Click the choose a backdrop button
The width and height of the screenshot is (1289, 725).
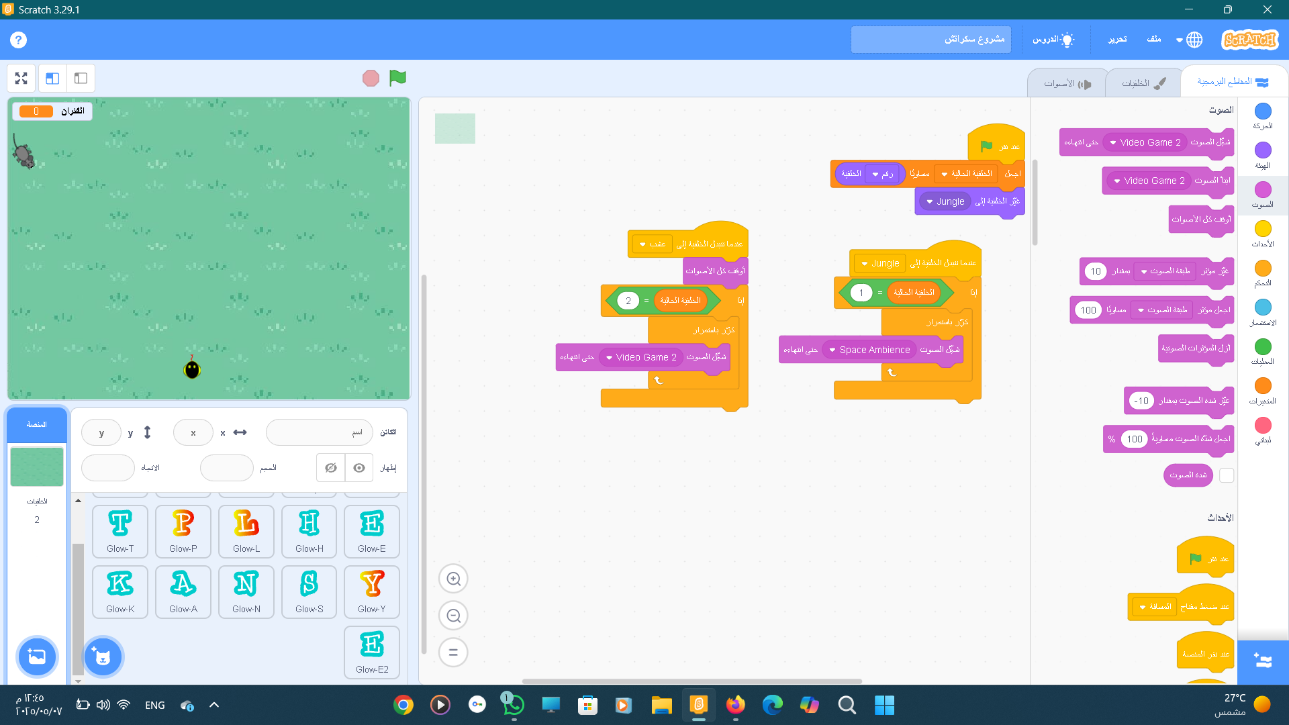coord(37,657)
